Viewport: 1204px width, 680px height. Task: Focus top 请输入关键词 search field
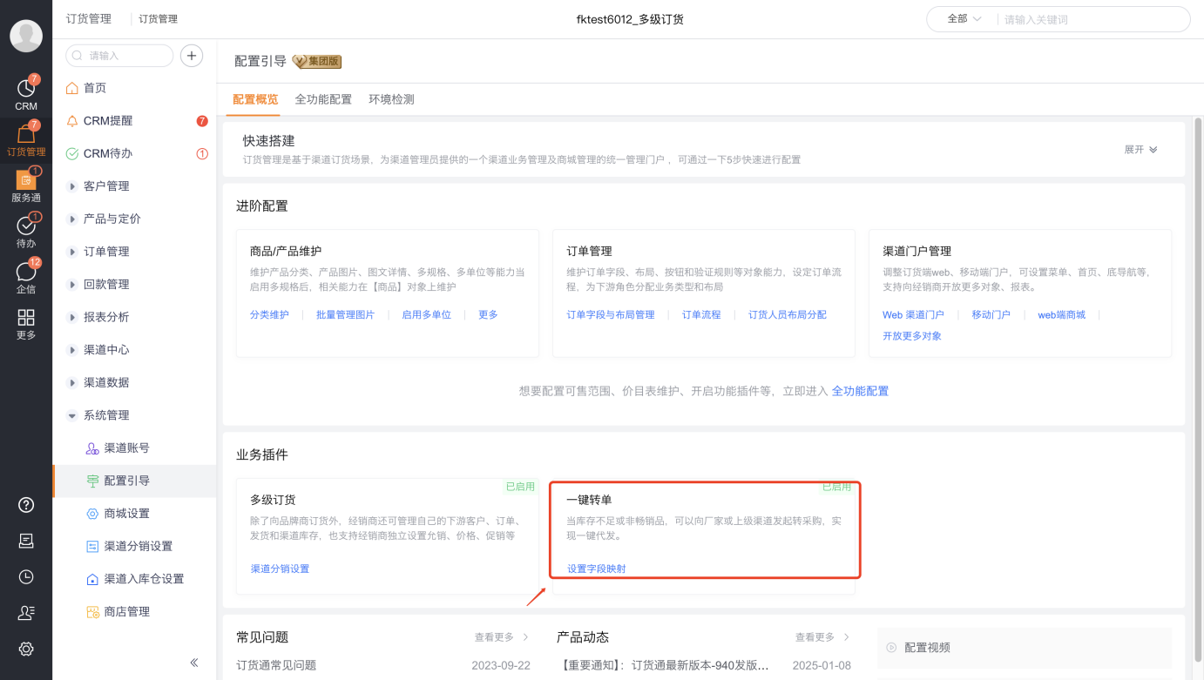click(1092, 19)
